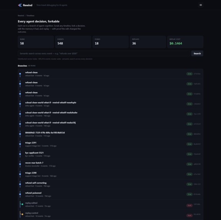Screen dimensions: 221x220
Task: Click 'refund-bot · 13 events · 19d ago' subtitle
Action: [38, 196]
